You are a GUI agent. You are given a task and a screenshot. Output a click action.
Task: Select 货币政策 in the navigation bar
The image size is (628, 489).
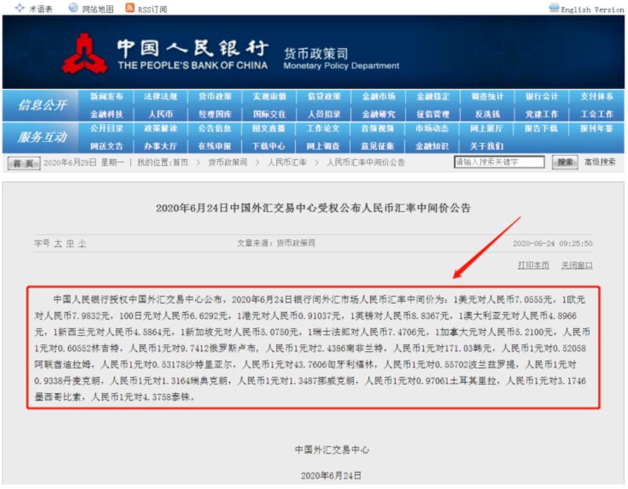[215, 97]
